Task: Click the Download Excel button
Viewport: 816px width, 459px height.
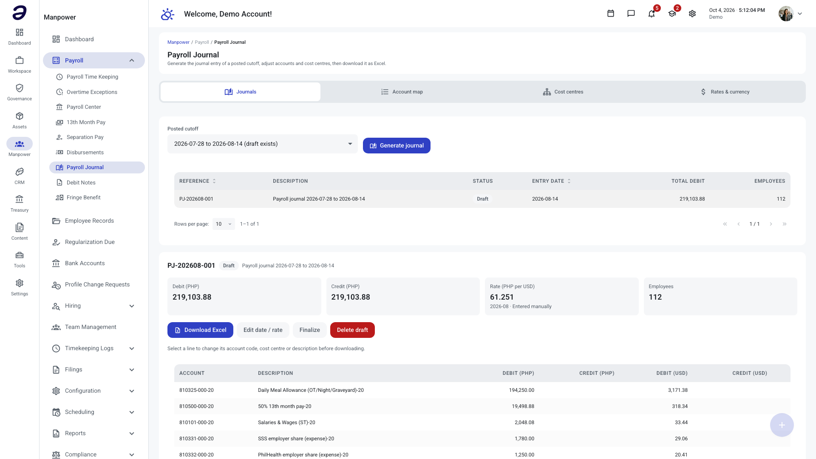Action: (200, 330)
